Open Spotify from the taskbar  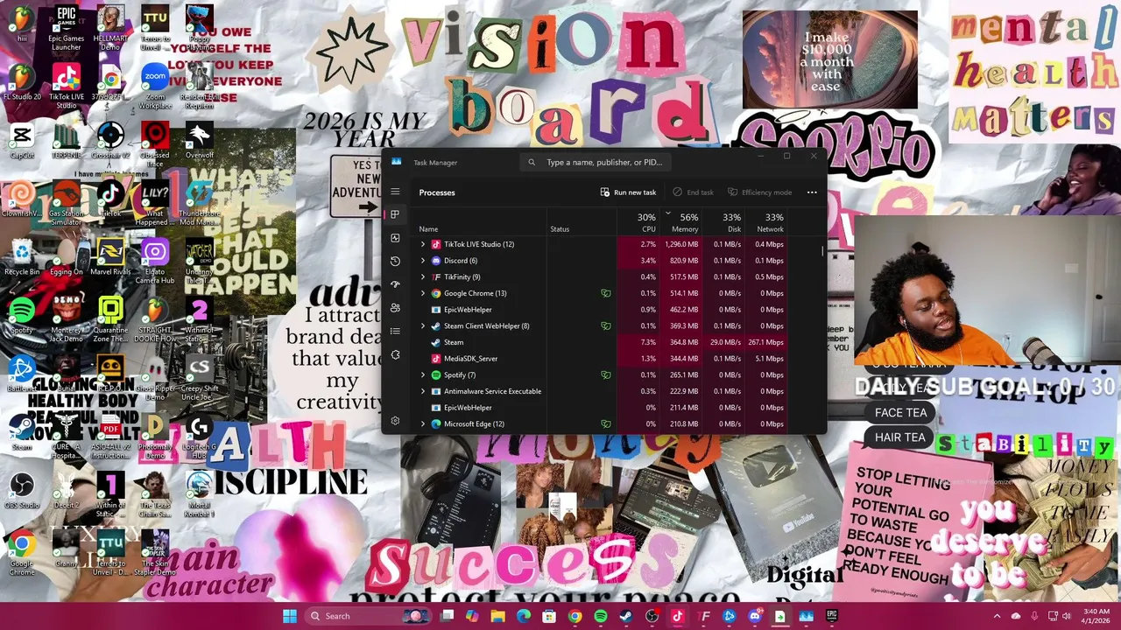(x=601, y=616)
